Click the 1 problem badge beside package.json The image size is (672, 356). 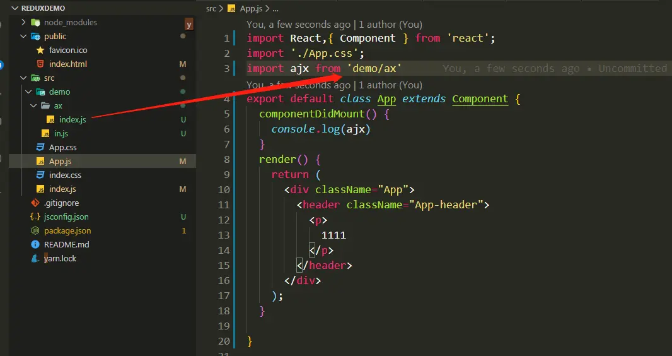coord(184,231)
